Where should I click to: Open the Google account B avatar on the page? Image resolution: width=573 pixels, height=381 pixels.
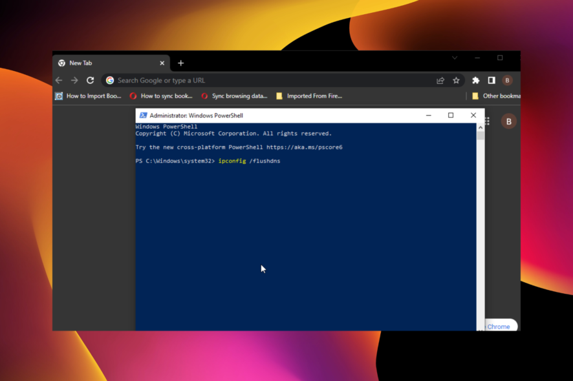click(509, 121)
